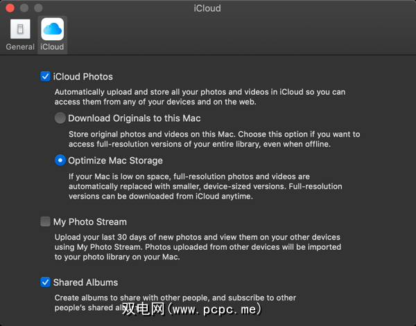416x326 pixels.
Task: Enable the My Photo Stream checkbox
Action: pos(45,222)
